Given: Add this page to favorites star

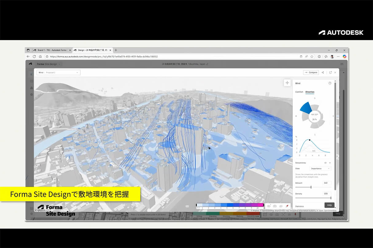Looking at the screenshot, I should click(312, 56).
